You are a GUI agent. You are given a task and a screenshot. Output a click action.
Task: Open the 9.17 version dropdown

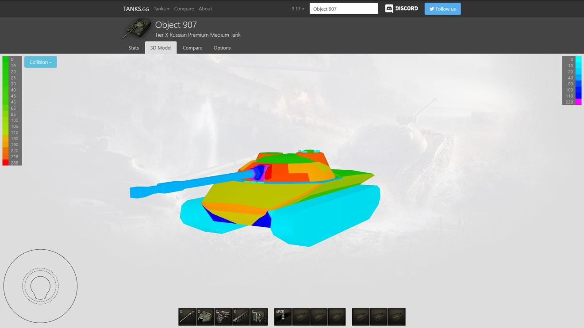click(x=298, y=9)
